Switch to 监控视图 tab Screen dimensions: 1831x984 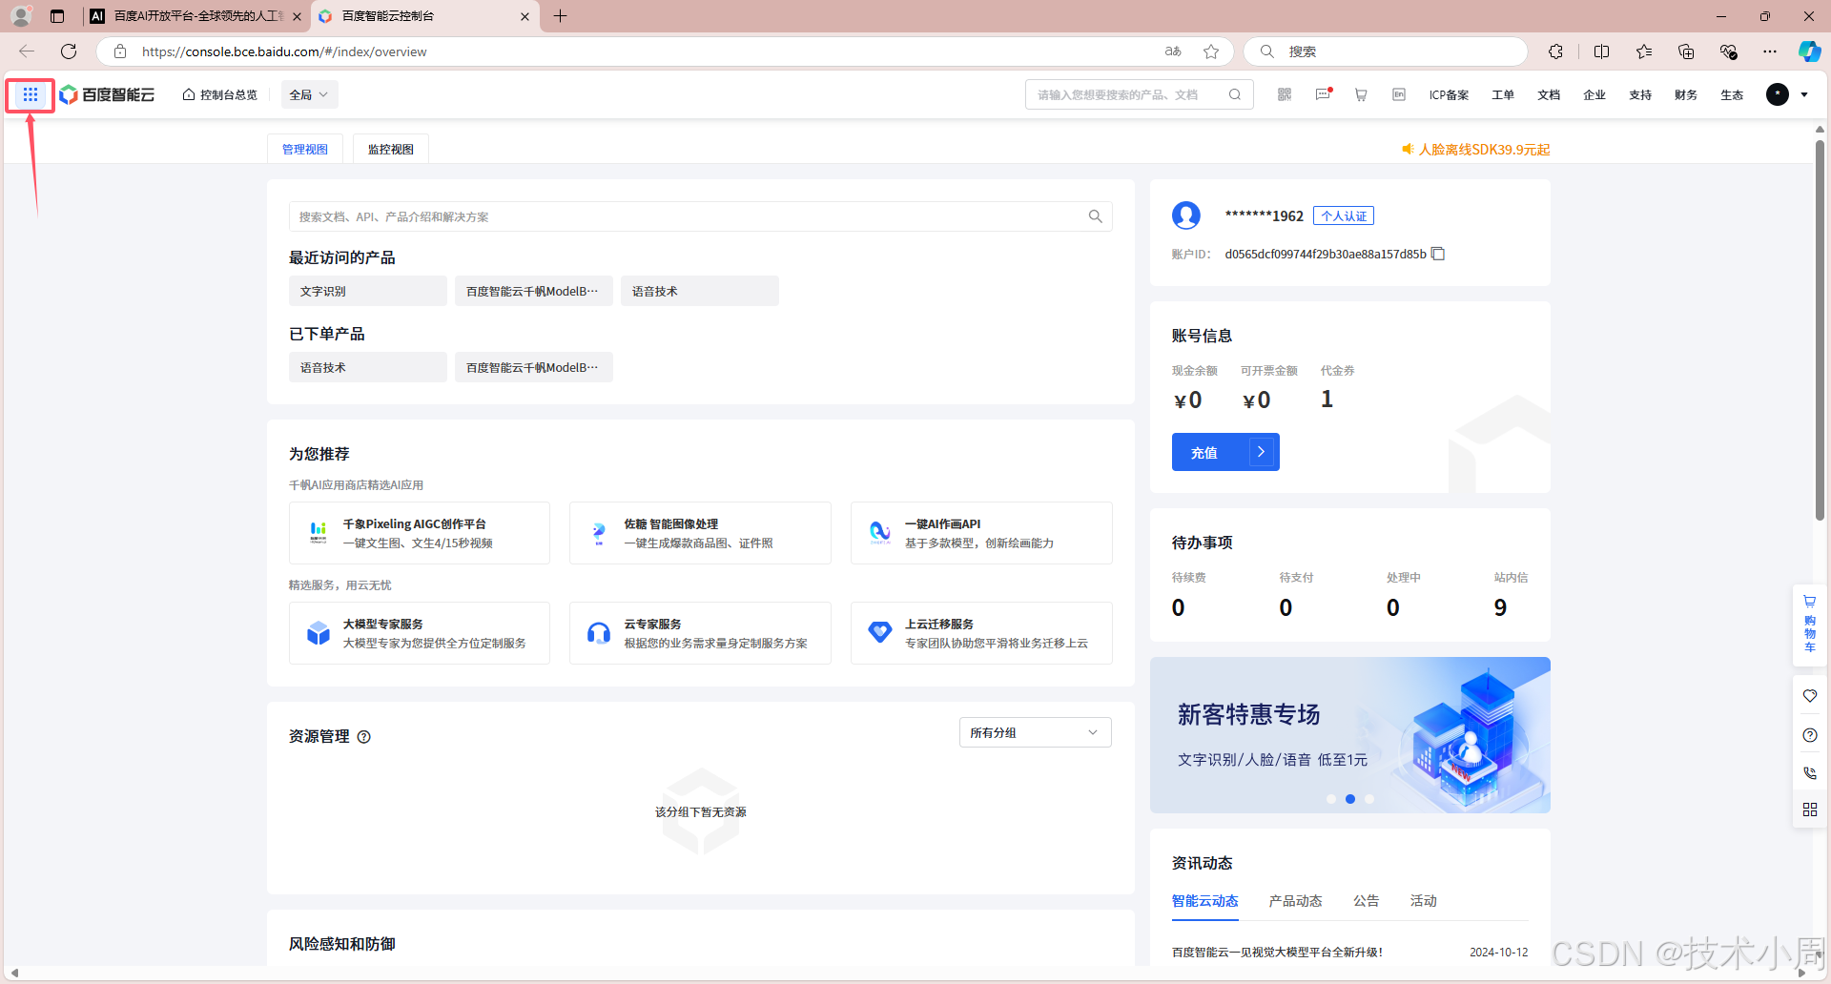pyautogui.click(x=391, y=149)
